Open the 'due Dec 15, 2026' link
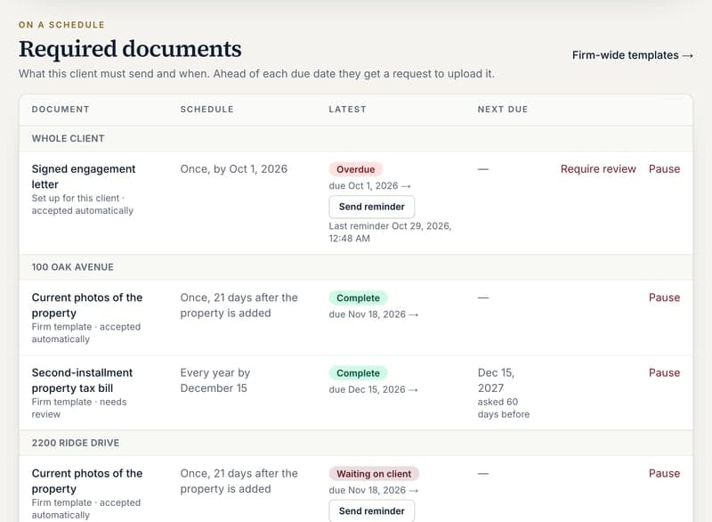Image resolution: width=712 pixels, height=522 pixels. (x=373, y=389)
